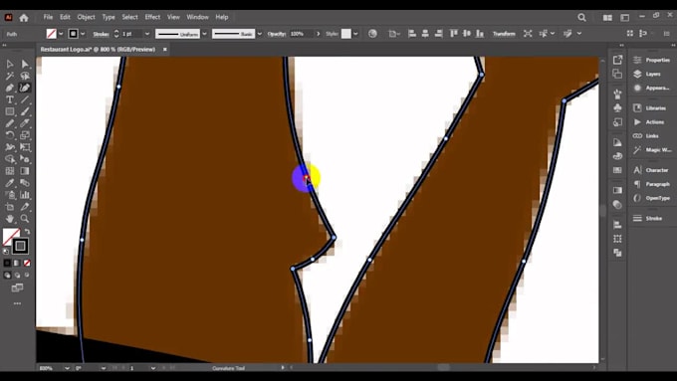Viewport: 677px width, 381px height.
Task: Open the control bar fill color dropdown
Action: 61,34
